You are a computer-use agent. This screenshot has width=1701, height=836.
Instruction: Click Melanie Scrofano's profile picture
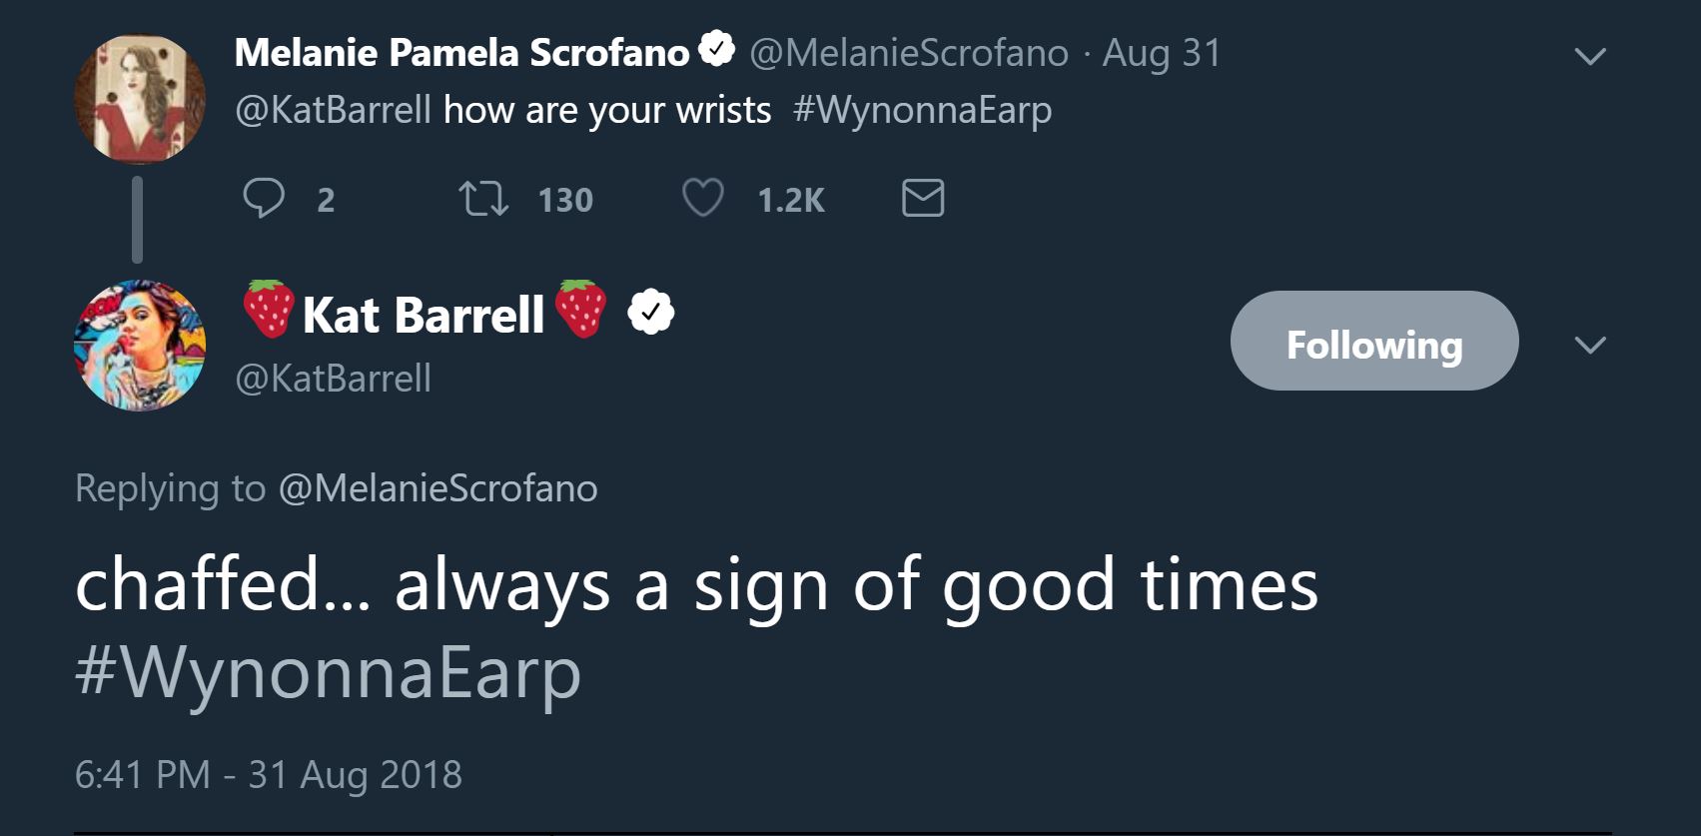[140, 98]
